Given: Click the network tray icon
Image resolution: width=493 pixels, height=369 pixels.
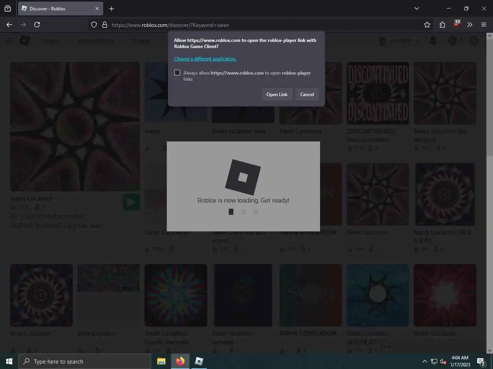Looking at the screenshot, I should [x=434, y=361].
